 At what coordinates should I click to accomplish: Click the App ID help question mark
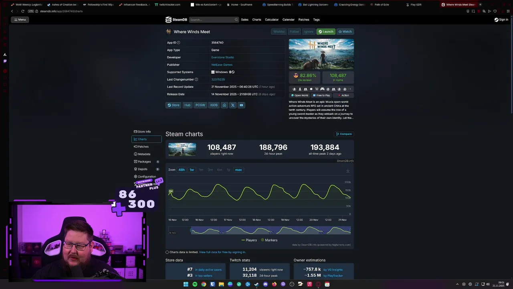point(178,43)
